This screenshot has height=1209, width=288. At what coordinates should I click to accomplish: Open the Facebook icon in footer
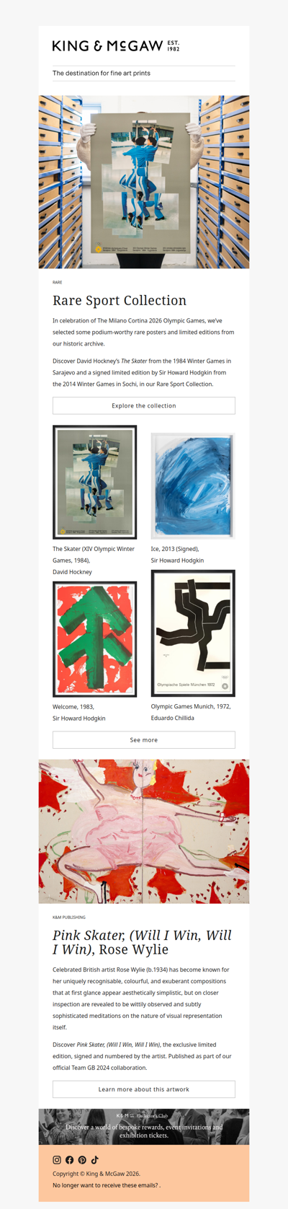click(x=70, y=1160)
